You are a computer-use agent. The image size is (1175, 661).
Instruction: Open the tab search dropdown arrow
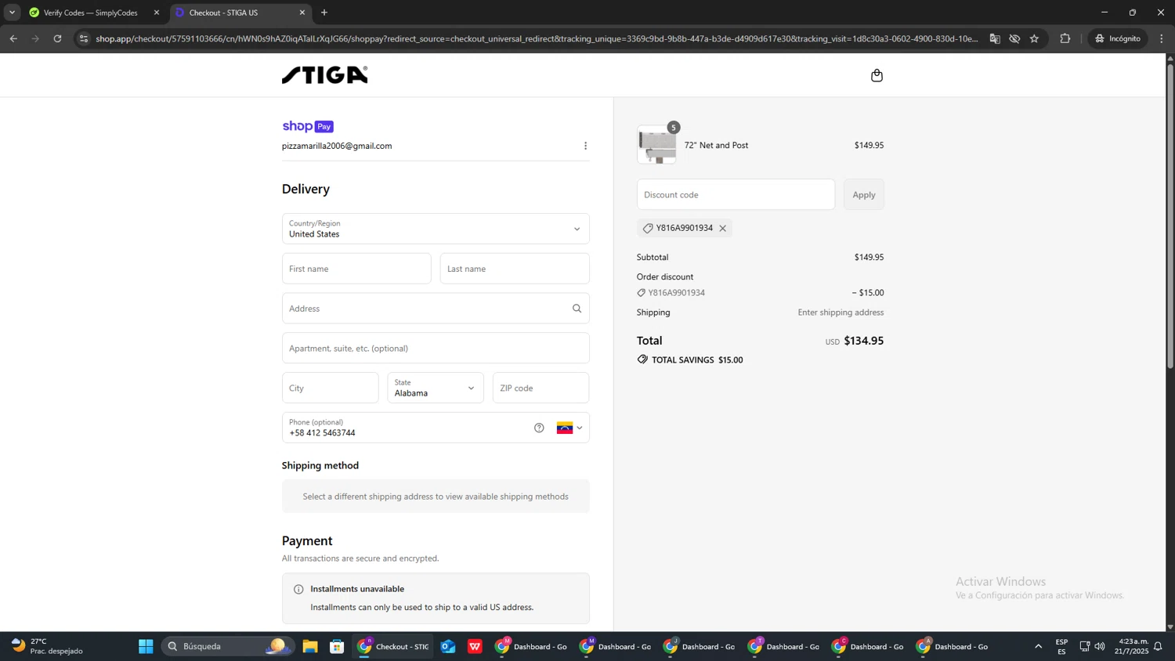(12, 13)
